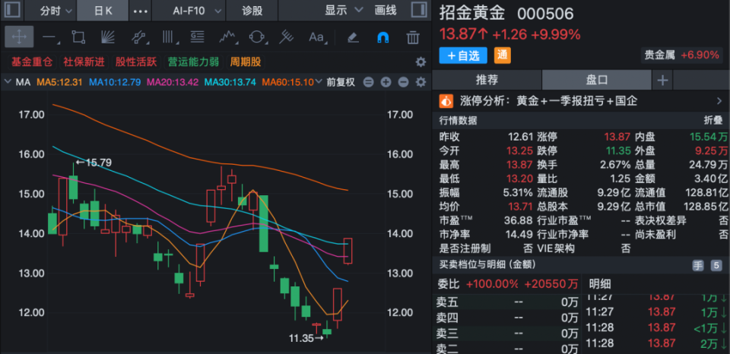Select the fan lines drawing tool

click(x=108, y=37)
